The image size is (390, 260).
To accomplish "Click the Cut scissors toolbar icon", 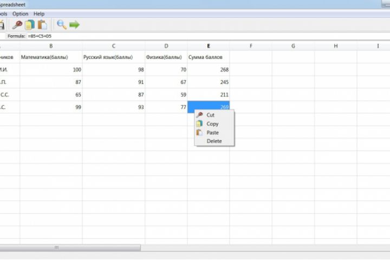I will coord(17,24).
